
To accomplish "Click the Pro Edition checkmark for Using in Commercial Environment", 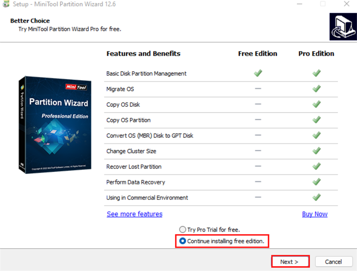I will (316, 197).
